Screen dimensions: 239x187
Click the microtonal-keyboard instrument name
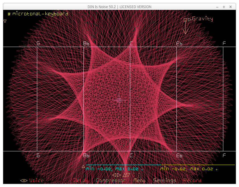pos(40,14)
